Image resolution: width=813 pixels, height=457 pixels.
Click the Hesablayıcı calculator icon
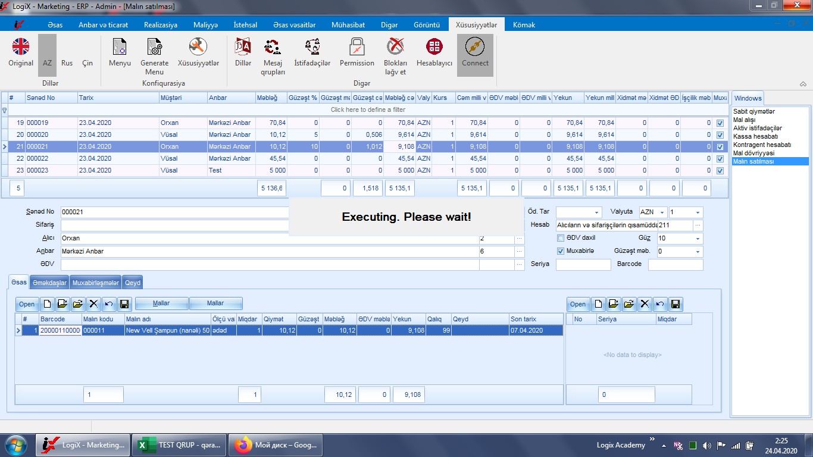pos(434,48)
